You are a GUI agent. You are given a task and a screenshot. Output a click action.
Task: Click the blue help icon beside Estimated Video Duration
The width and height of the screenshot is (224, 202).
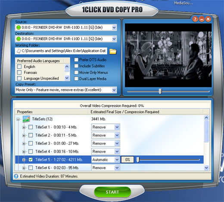click(x=16, y=176)
